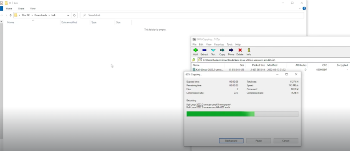Screen dimensions: 350x151
Task: Open the Share tab in File Explorer
Action: [x=21, y=9]
